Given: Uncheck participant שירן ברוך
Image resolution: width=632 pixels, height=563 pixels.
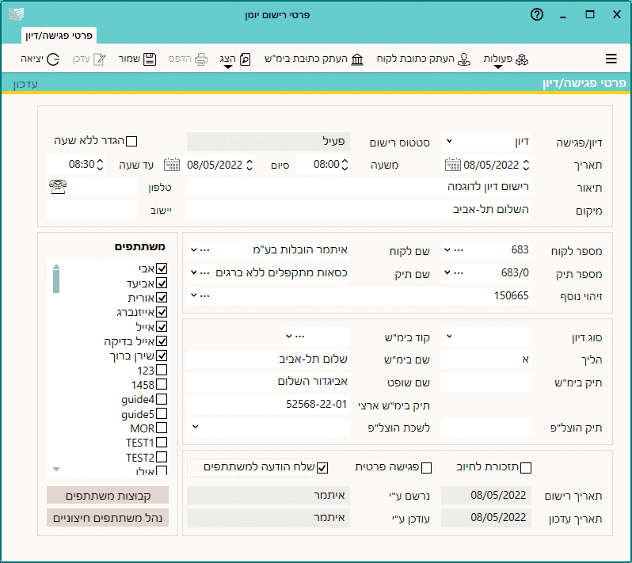Looking at the screenshot, I should (162, 356).
